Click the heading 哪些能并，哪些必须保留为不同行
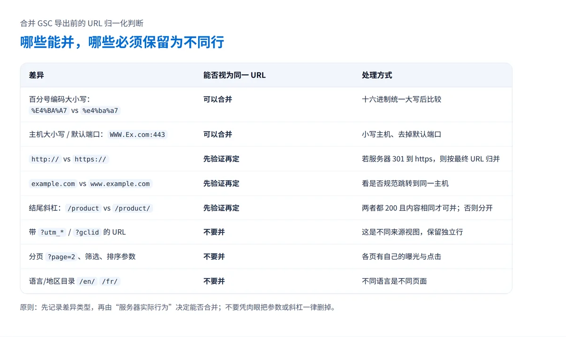 [122, 42]
